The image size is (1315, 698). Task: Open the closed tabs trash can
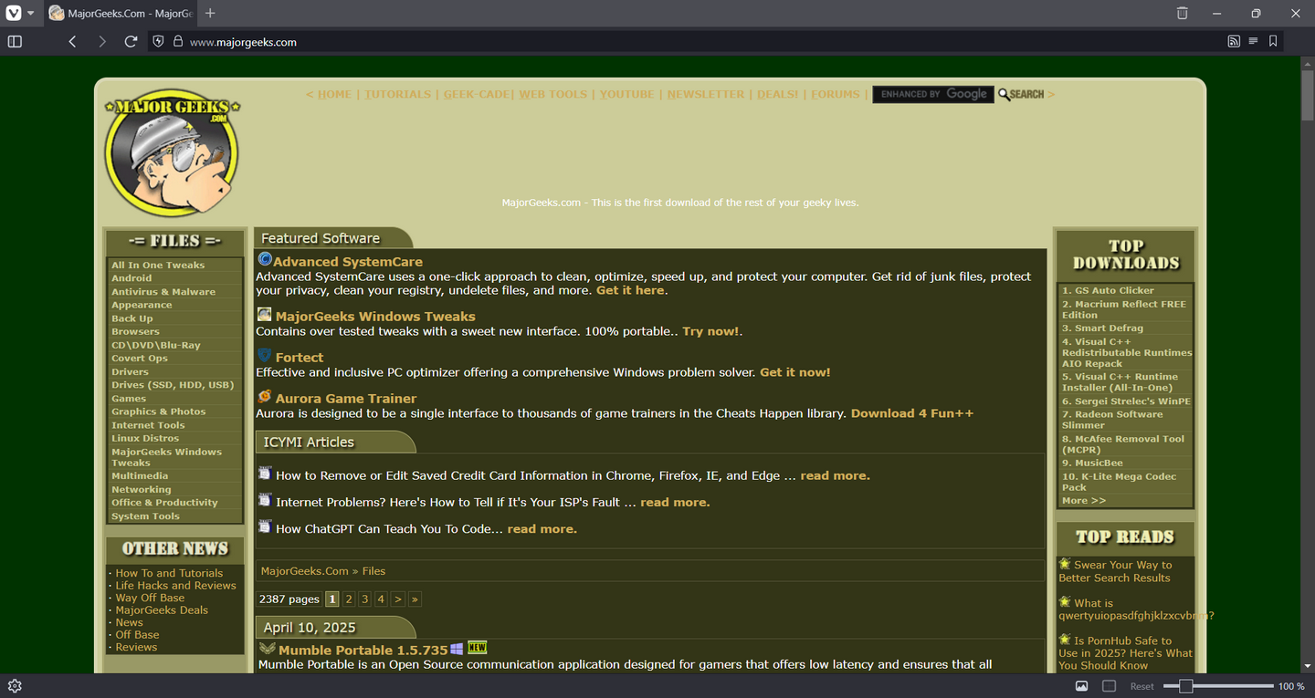click(x=1182, y=13)
